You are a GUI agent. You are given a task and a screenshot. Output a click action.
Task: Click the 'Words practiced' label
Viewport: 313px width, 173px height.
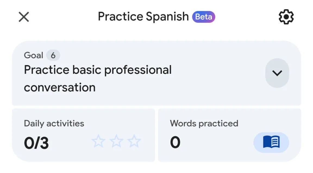pyautogui.click(x=204, y=124)
